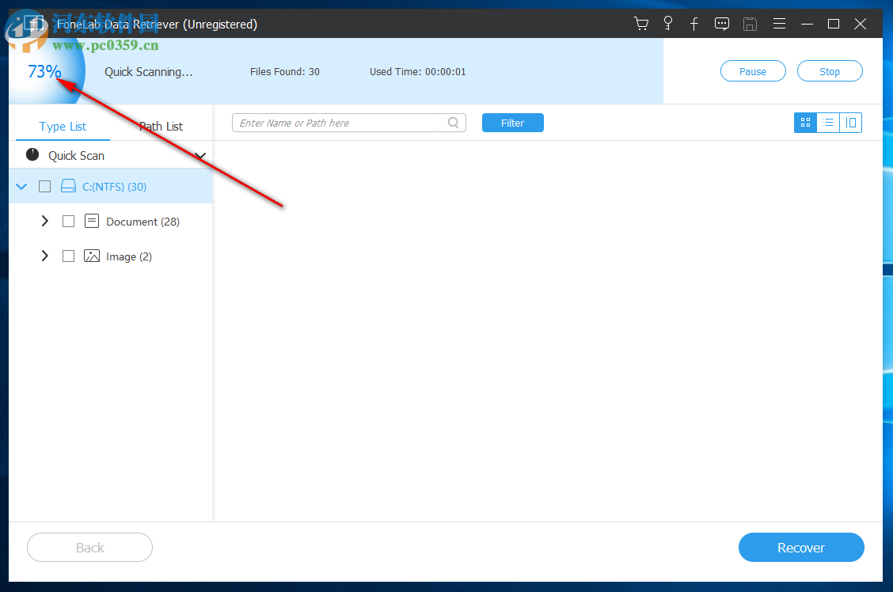The image size is (893, 592).
Task: Switch to list view mode
Action: 827,123
